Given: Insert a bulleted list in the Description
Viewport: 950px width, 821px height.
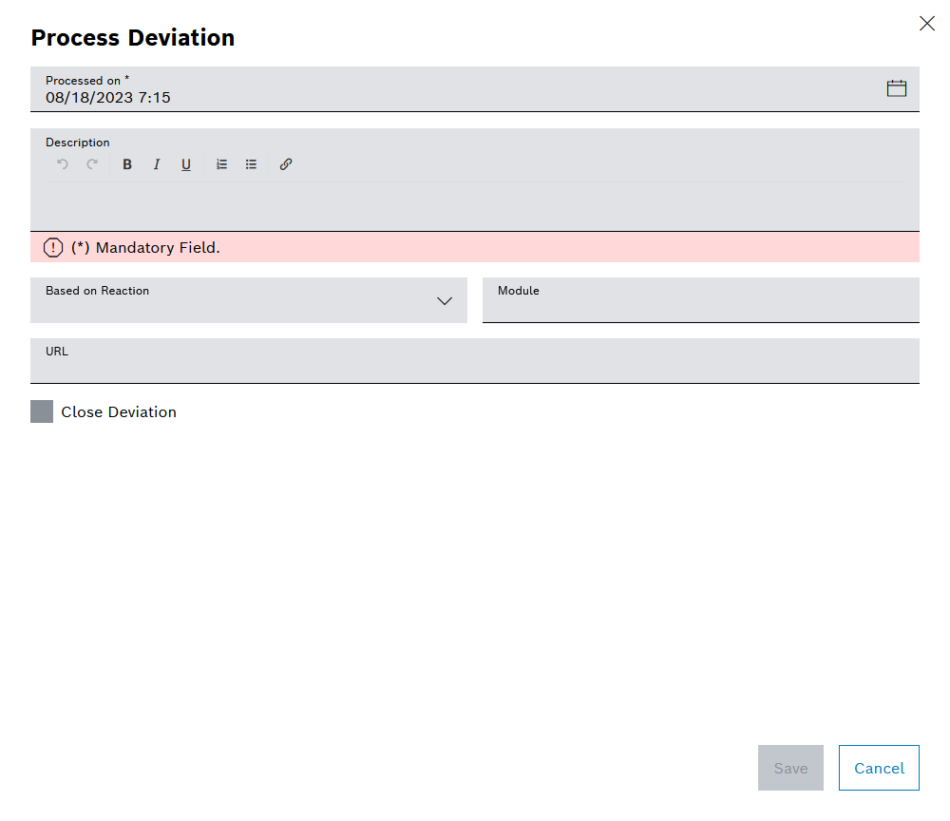Looking at the screenshot, I should (x=251, y=163).
